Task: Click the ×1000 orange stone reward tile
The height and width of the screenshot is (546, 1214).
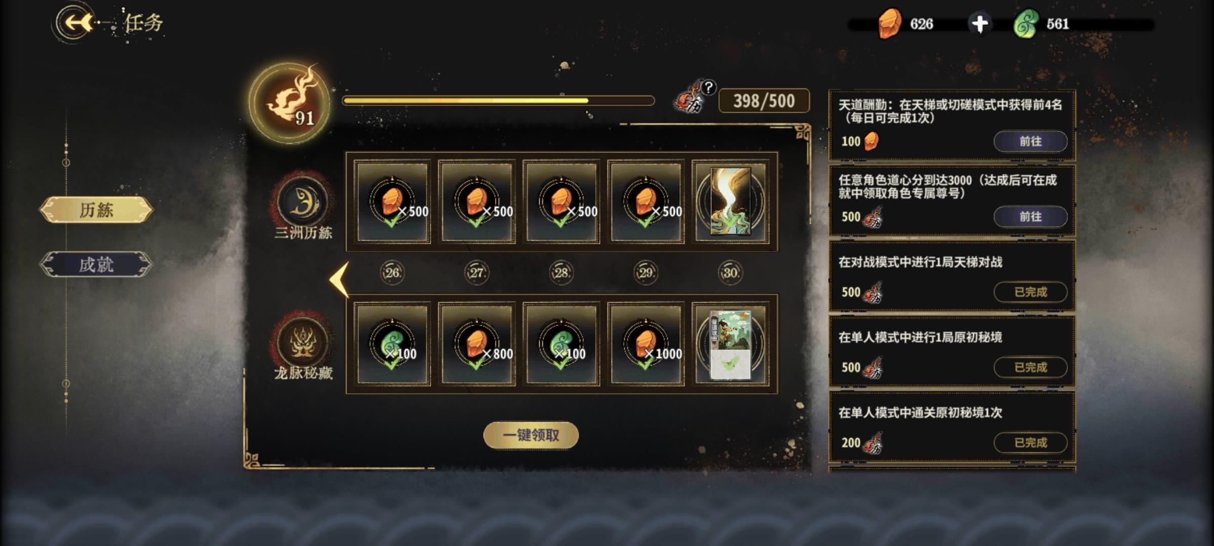Action: coord(646,344)
